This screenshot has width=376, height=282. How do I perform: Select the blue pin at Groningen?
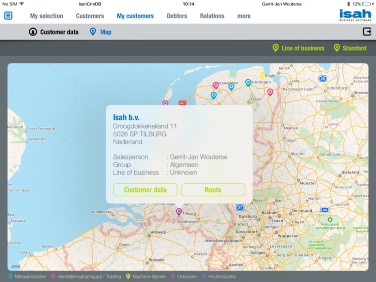pyautogui.click(x=248, y=83)
